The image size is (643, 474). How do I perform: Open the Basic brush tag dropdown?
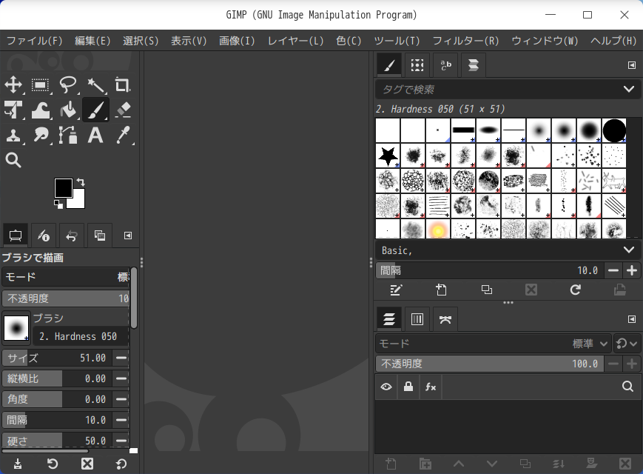tap(628, 250)
